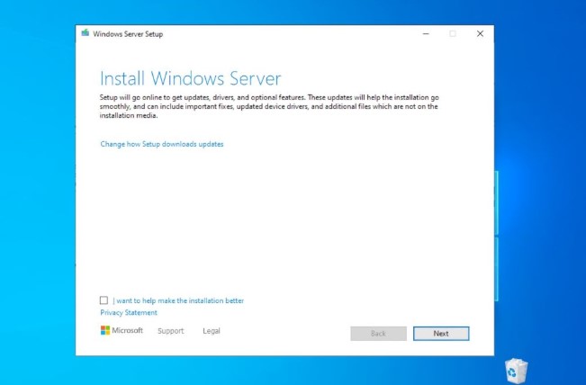Click the 'Windows Server Setup' window title text
Viewport: 586px width, 385px height.
click(128, 34)
